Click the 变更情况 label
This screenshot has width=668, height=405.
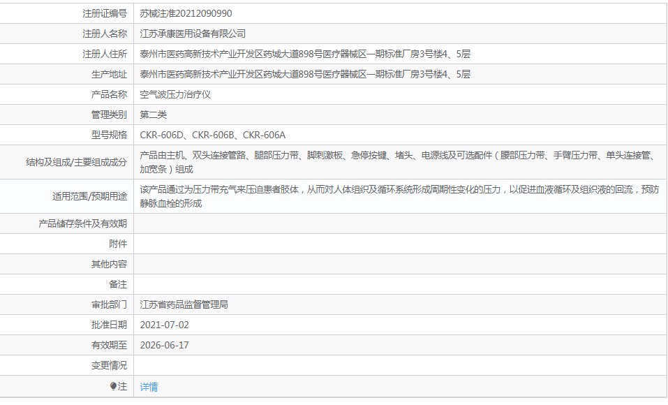(x=109, y=365)
